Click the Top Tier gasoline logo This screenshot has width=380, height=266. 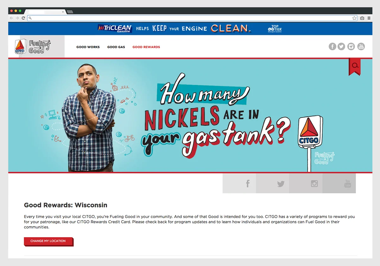pos(275,28)
